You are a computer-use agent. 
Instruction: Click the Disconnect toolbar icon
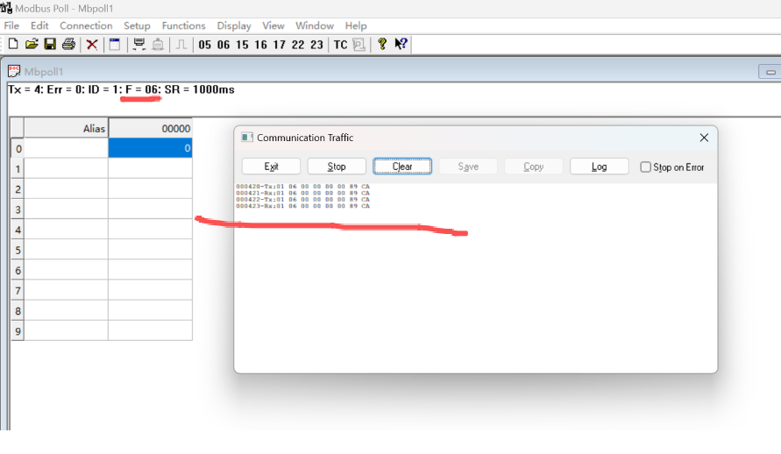click(158, 45)
